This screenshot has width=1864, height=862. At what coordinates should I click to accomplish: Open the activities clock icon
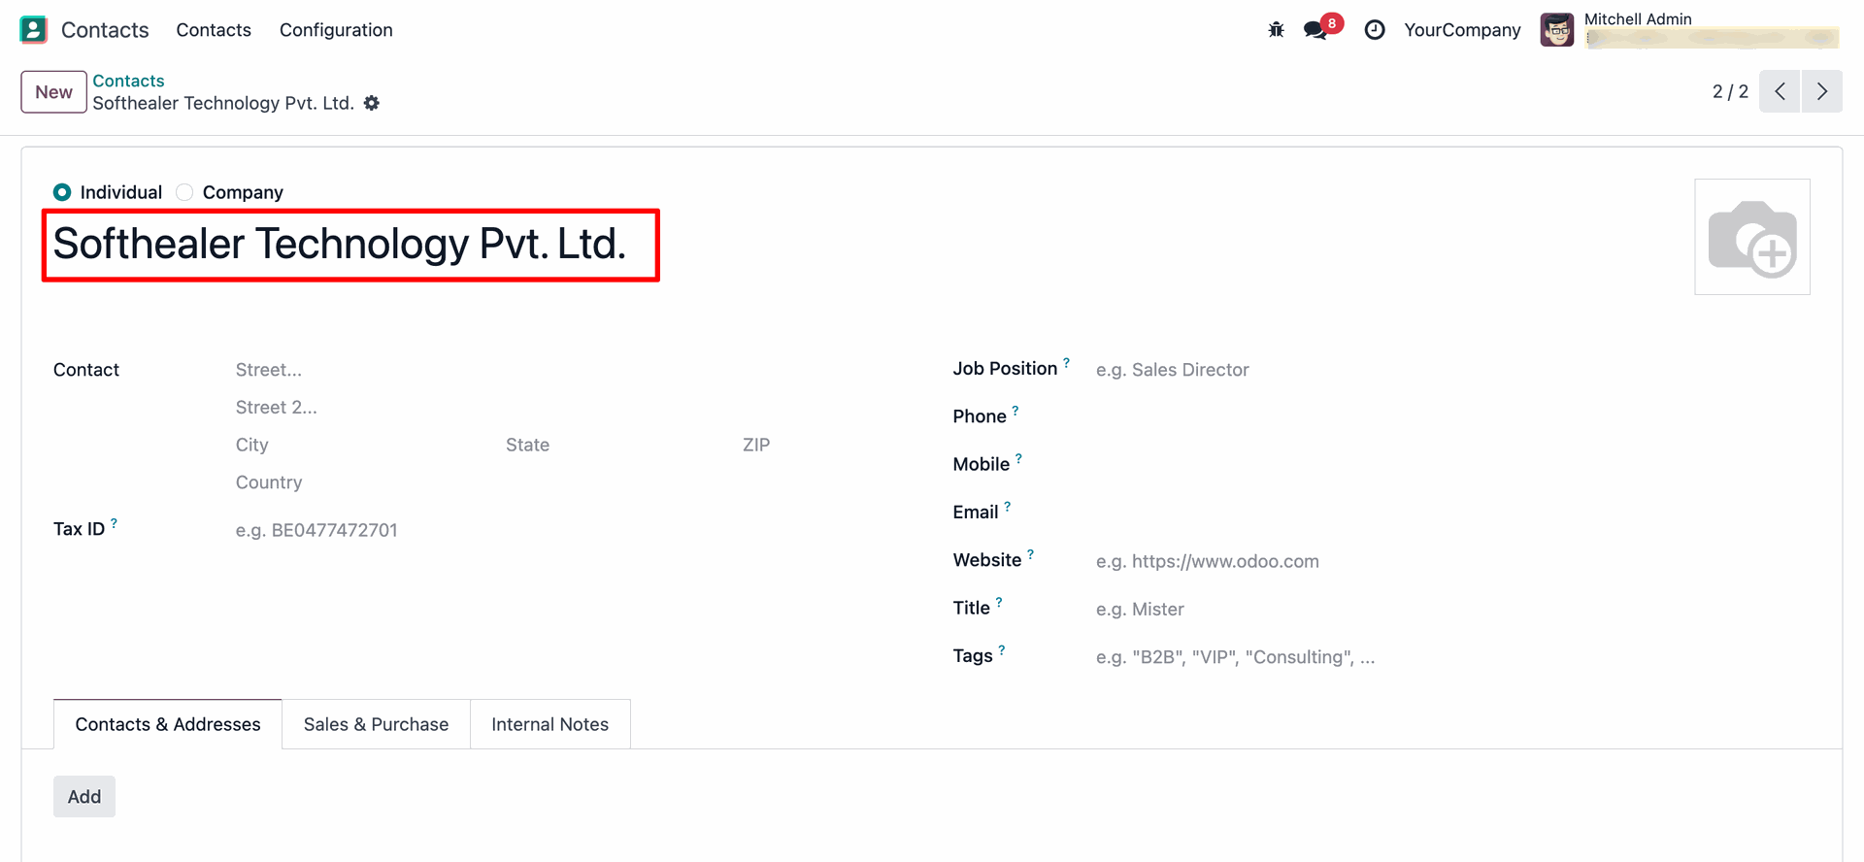coord(1375,30)
